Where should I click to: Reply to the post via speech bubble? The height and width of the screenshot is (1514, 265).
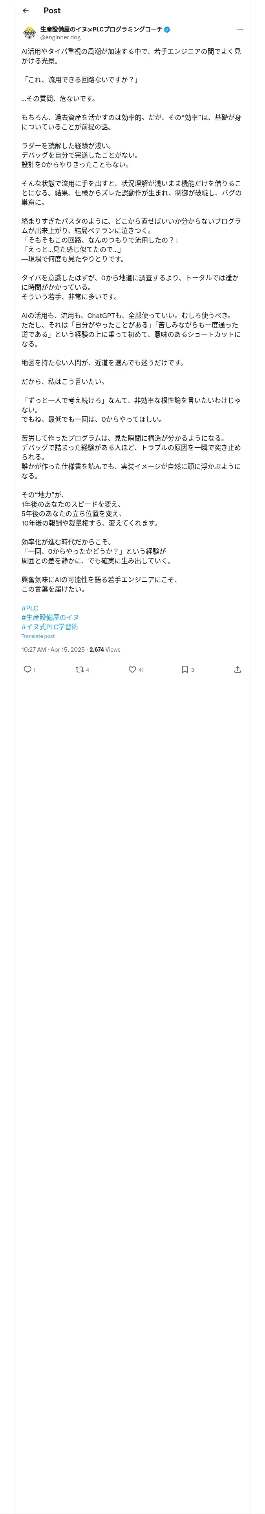click(x=27, y=669)
